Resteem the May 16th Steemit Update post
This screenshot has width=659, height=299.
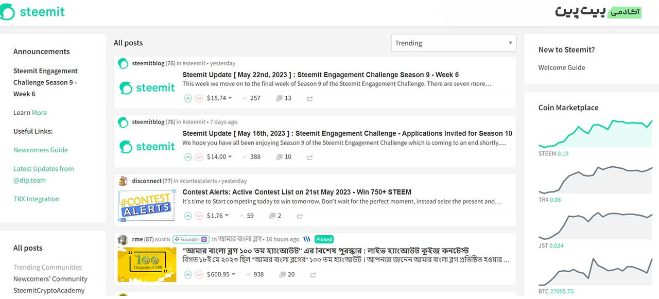(x=310, y=157)
